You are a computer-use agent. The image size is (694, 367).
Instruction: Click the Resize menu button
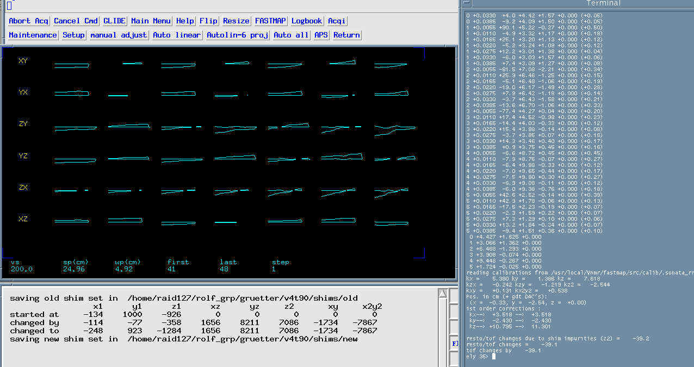tap(236, 21)
